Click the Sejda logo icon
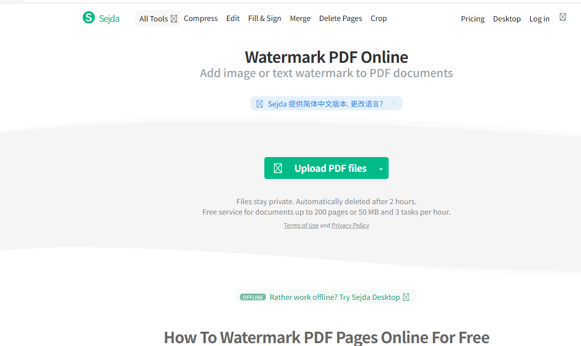Image resolution: width=581 pixels, height=346 pixels. (89, 18)
